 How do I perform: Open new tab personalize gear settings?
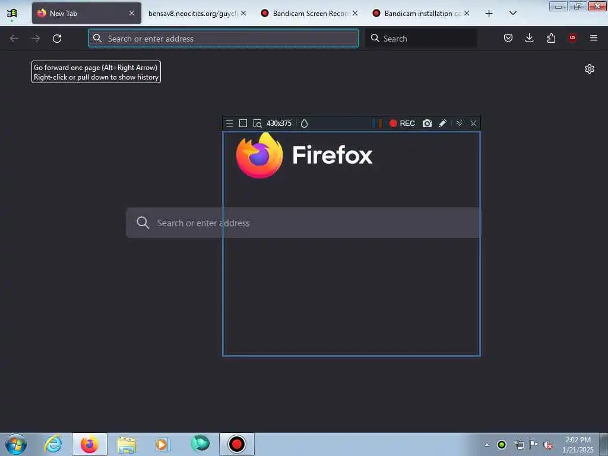pos(590,69)
